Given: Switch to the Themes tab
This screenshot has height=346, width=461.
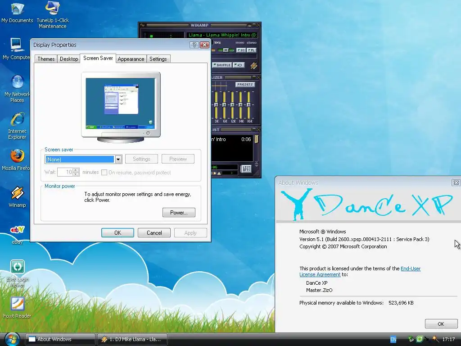Looking at the screenshot, I should click(x=46, y=59).
